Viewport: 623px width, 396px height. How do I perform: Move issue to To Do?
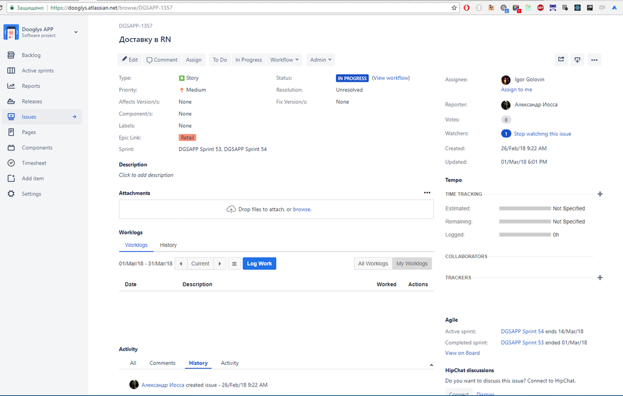220,60
